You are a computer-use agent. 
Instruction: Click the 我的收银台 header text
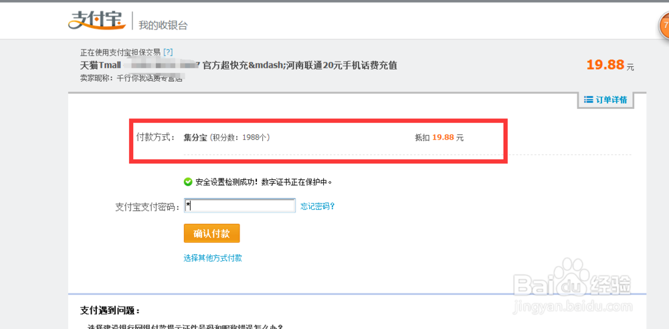163,25
